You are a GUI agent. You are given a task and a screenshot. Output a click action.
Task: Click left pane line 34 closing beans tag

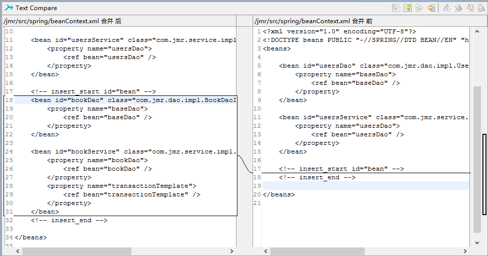click(x=31, y=237)
